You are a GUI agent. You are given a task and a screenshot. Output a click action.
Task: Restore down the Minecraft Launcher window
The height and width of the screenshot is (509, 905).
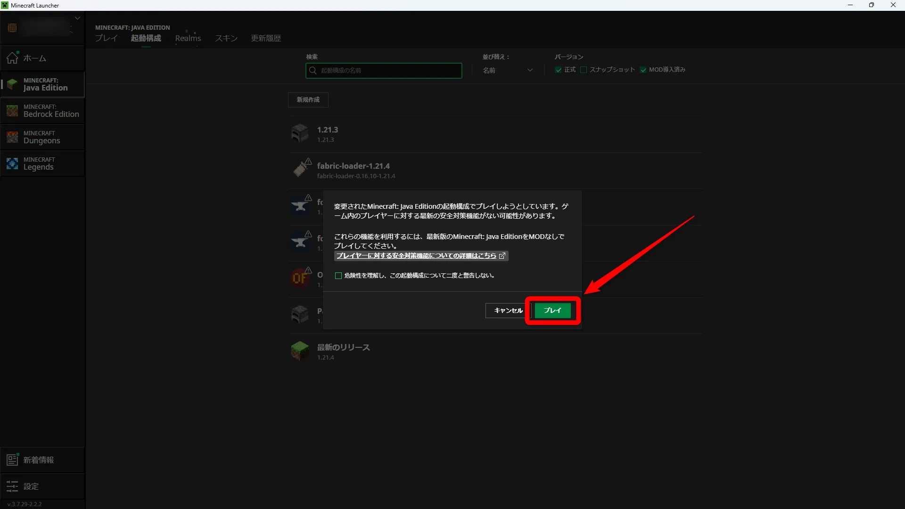(x=872, y=5)
